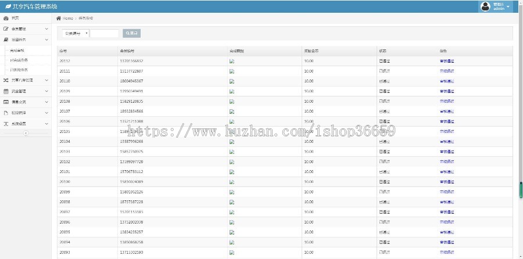The image size is (523, 259).
Task: Click the pencil-edit icon for member management
Action: coord(6,29)
